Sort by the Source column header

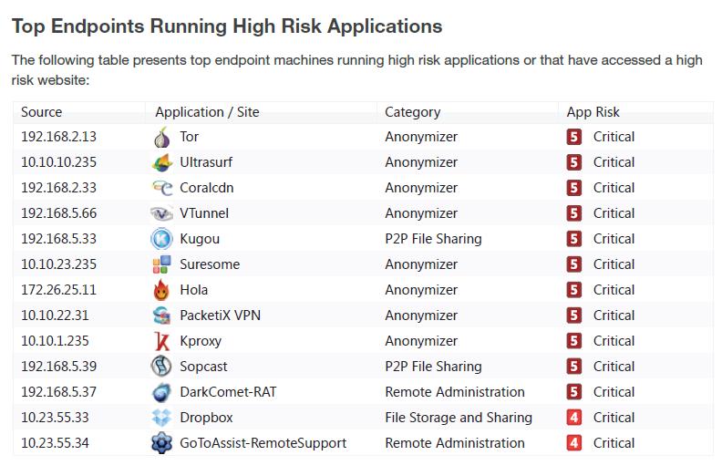point(42,112)
